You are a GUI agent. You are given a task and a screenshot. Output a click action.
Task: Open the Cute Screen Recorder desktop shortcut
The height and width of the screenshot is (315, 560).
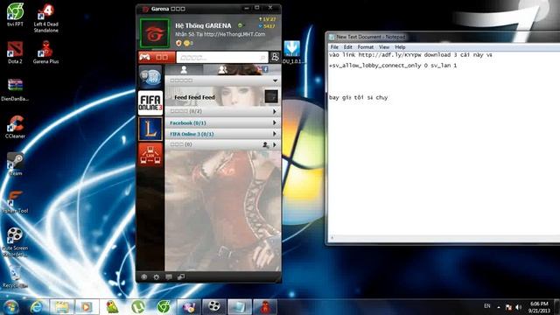pyautogui.click(x=15, y=241)
